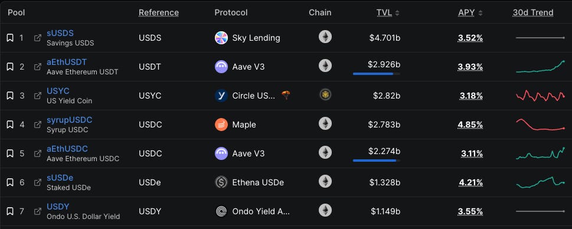The width and height of the screenshot is (572, 229).
Task: Click the Sky Lending protocol logo
Action: click(221, 38)
